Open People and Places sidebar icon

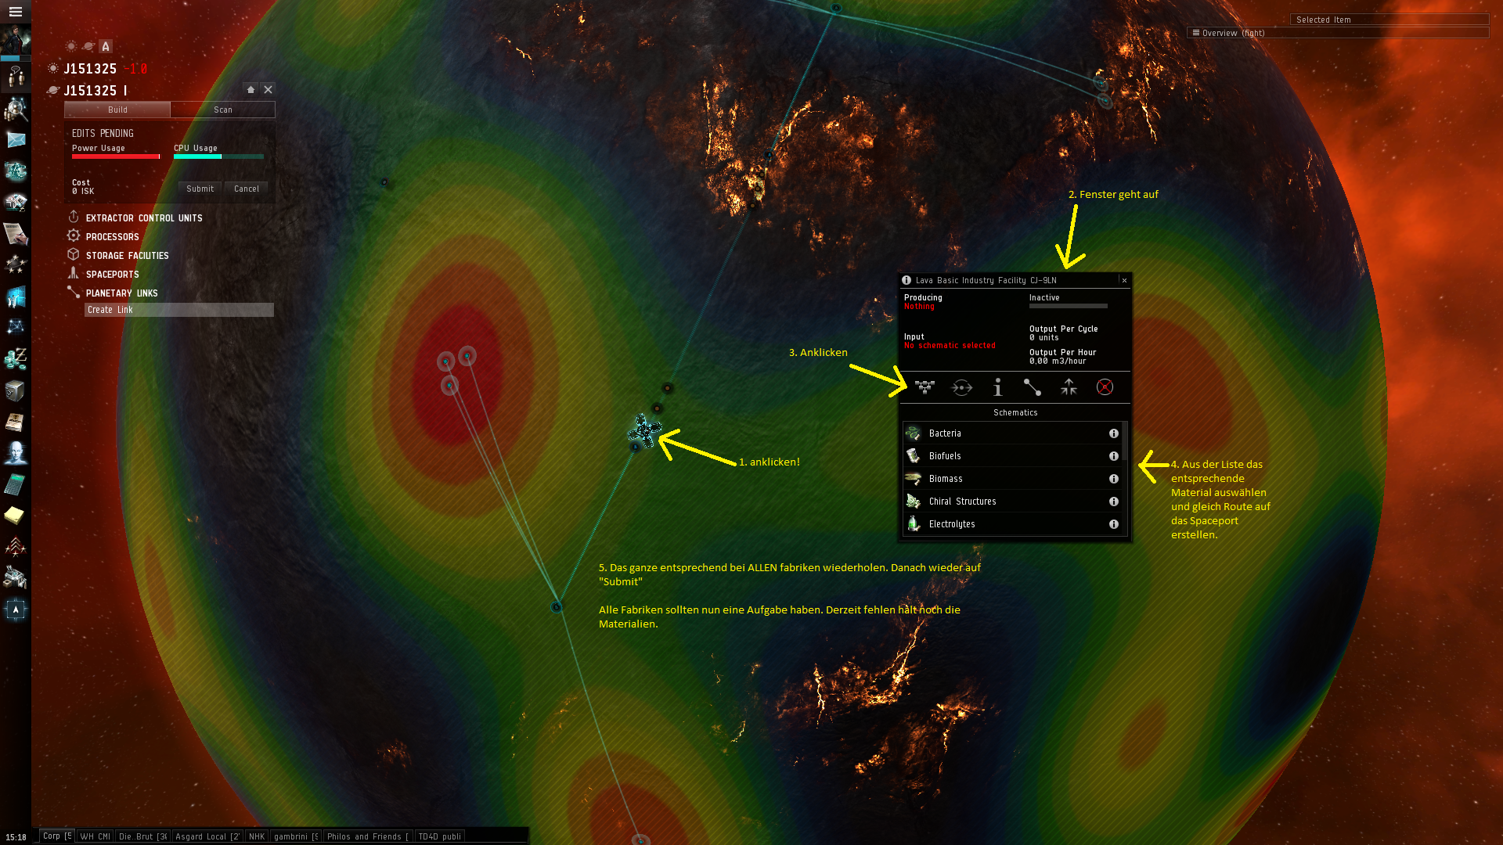click(16, 77)
